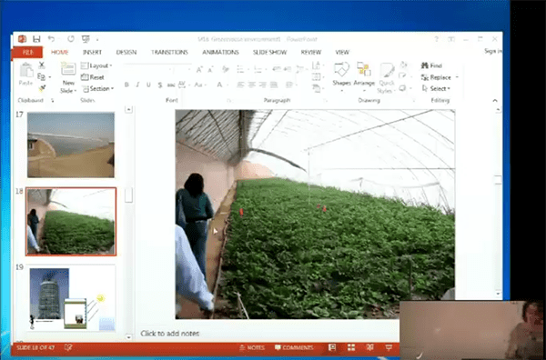Screen dimensions: 546x360
Task: Toggle text Shadow formatting
Action: click(x=160, y=85)
